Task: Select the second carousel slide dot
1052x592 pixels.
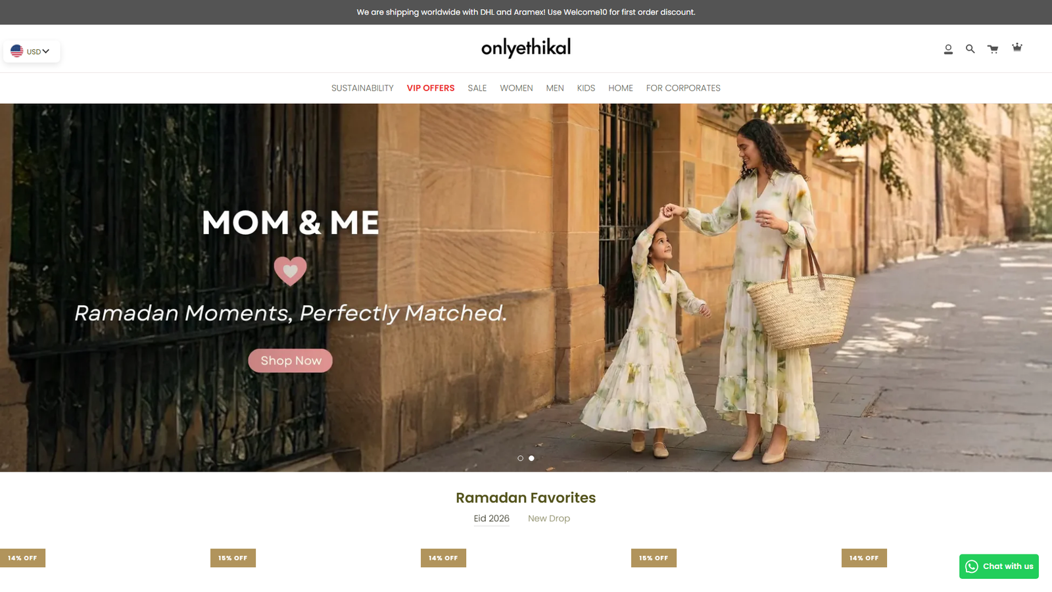Action: tap(531, 458)
